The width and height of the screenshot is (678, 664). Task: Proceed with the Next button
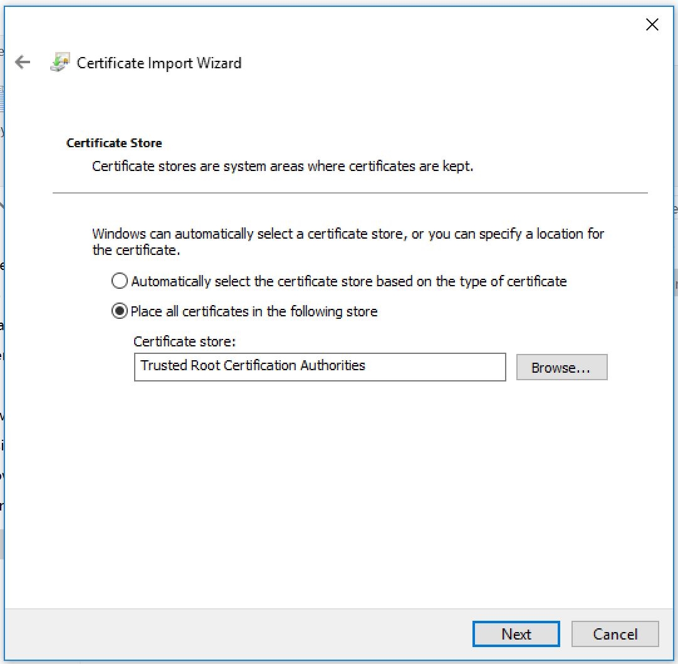tap(516, 634)
